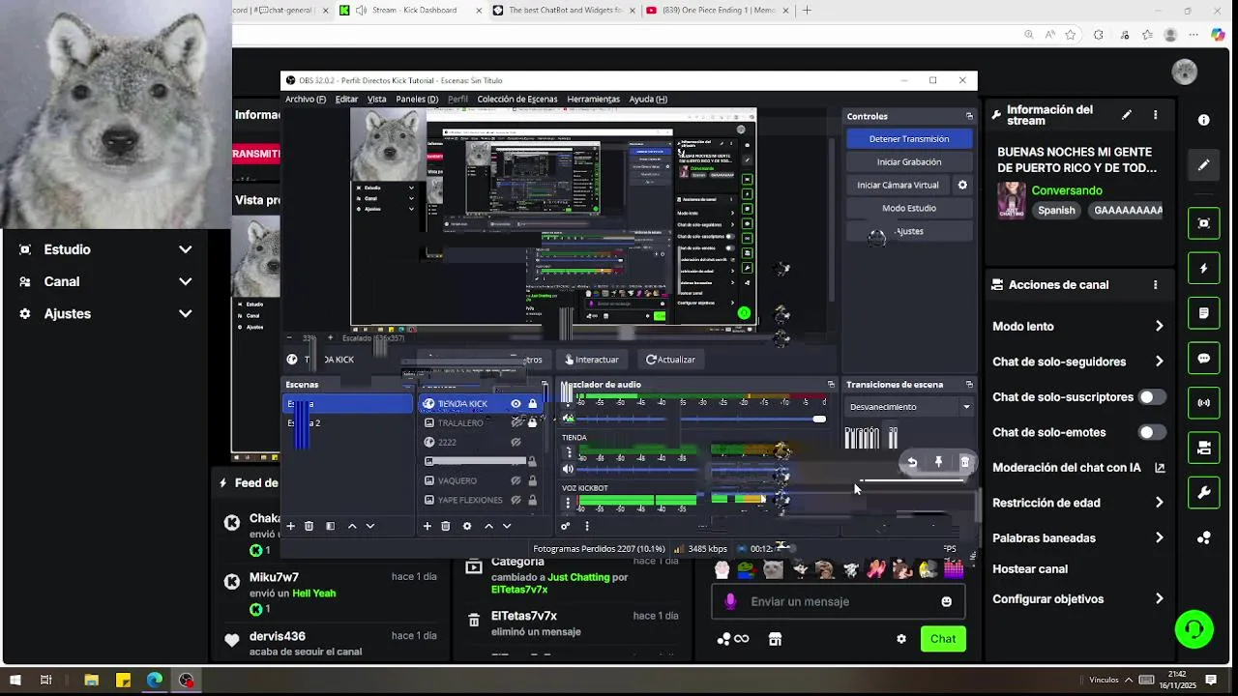Select Escena 2 in scenes list
The height and width of the screenshot is (696, 1238).
point(347,423)
